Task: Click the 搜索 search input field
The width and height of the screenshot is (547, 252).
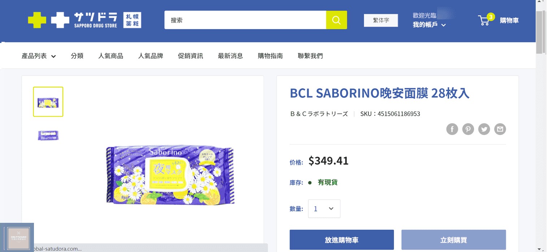Action: [246, 20]
